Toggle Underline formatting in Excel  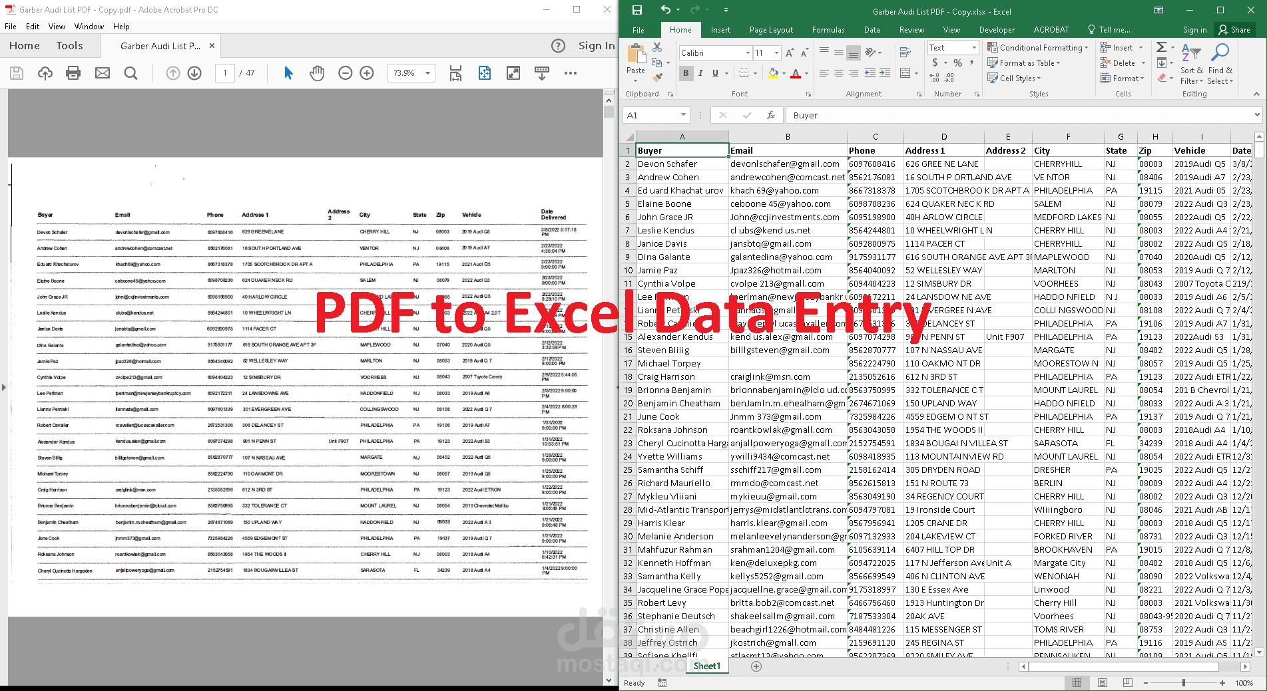715,73
